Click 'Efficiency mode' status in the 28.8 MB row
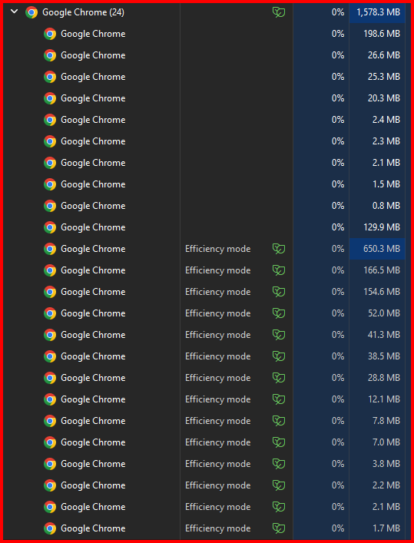 (217, 377)
